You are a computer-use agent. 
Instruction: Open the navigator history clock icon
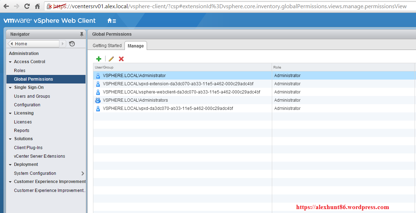pyautogui.click(x=72, y=44)
